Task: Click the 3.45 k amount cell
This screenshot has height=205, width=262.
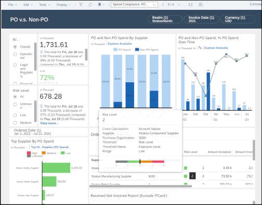Action: 227,168
